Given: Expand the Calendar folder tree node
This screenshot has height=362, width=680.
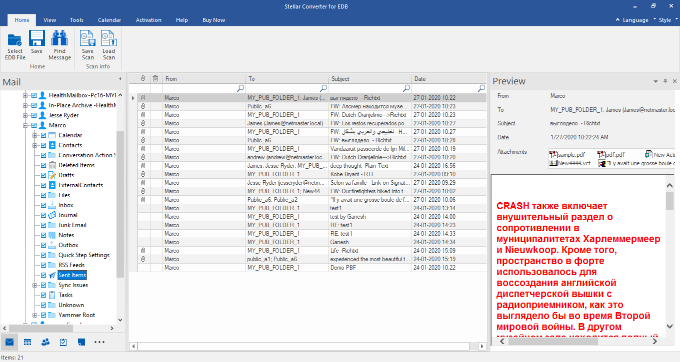Looking at the screenshot, I should click(35, 135).
